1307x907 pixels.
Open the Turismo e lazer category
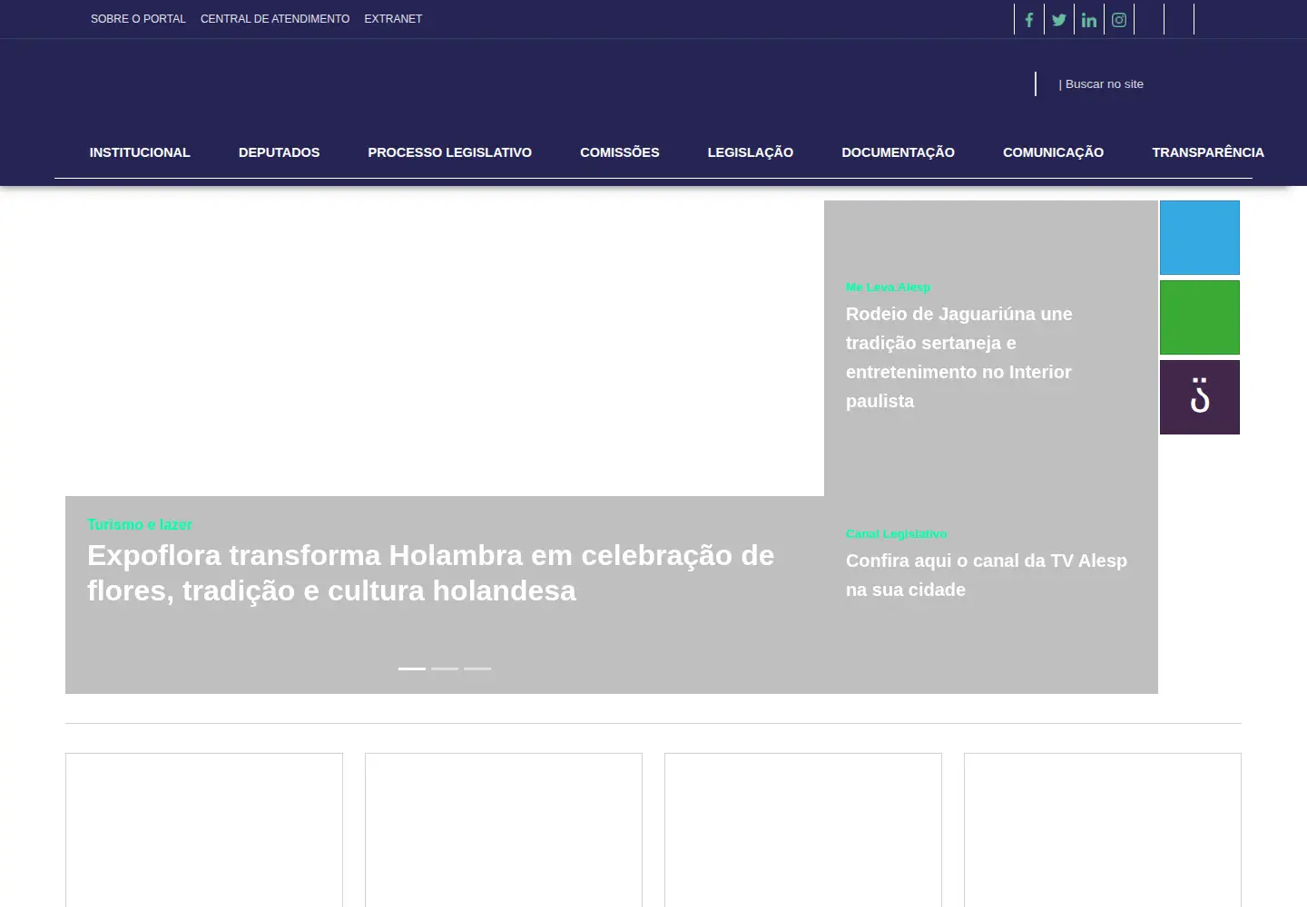[140, 524]
